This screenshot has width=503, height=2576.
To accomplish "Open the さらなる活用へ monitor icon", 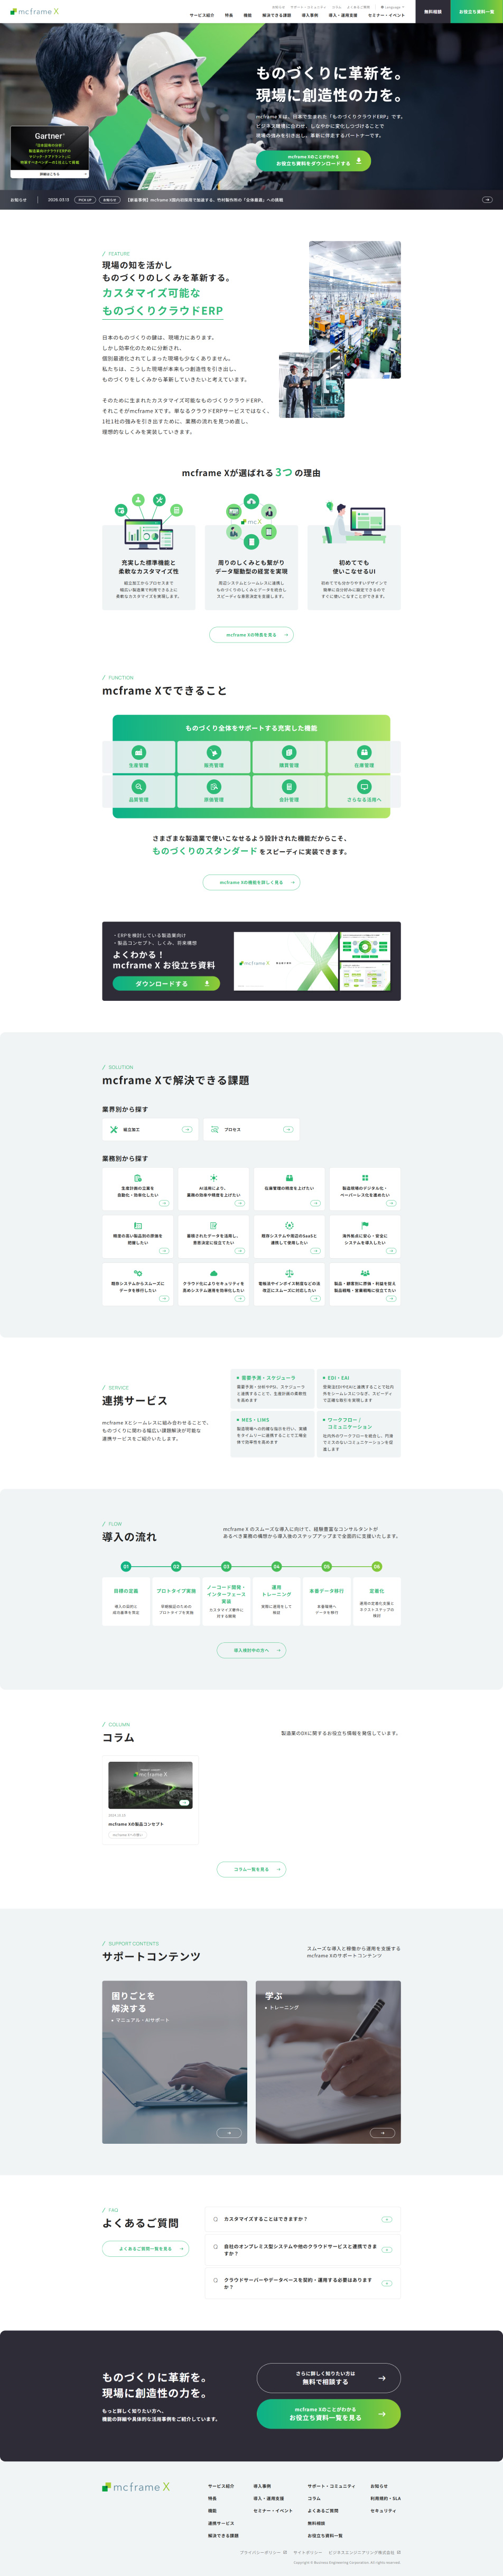I will [364, 787].
